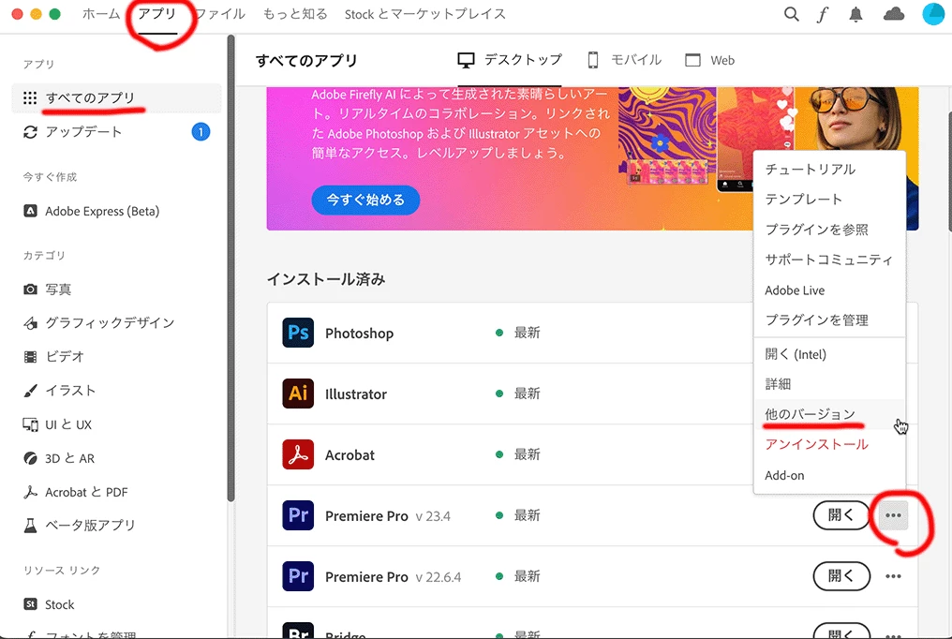Click 開く for Premiere Pro v 23.4

point(841,515)
